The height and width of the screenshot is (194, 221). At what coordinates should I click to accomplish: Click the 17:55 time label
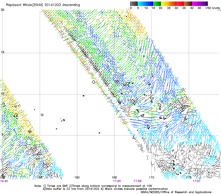[x=117, y=181]
